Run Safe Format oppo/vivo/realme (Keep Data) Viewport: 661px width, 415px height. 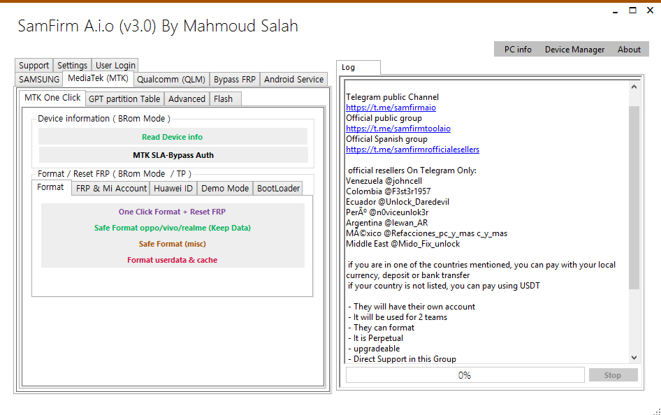(172, 228)
